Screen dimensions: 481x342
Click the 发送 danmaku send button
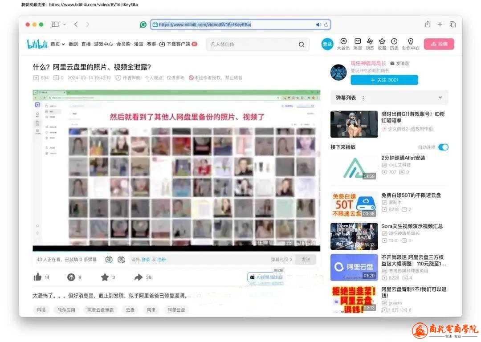tap(306, 260)
